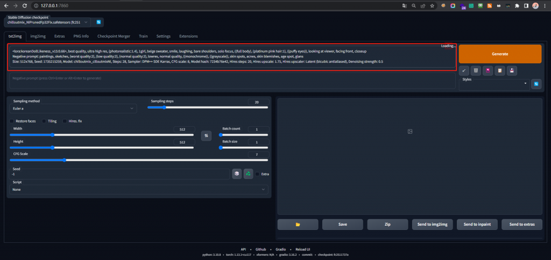The width and height of the screenshot is (551, 260).
Task: Save the prompt as style via floppy icon
Action: pyautogui.click(x=512, y=70)
